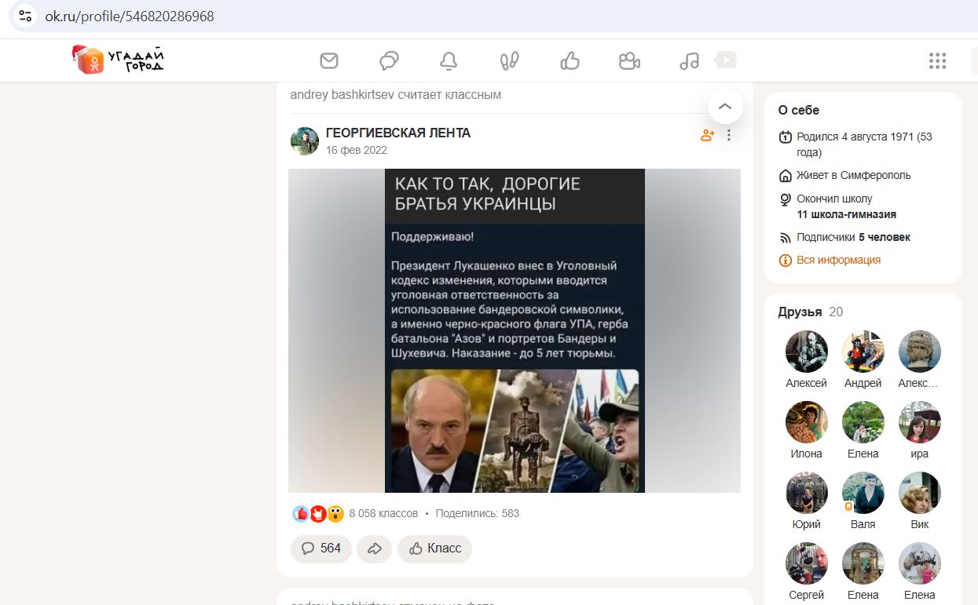
Task: Open friend Илона's avatar
Action: [807, 422]
